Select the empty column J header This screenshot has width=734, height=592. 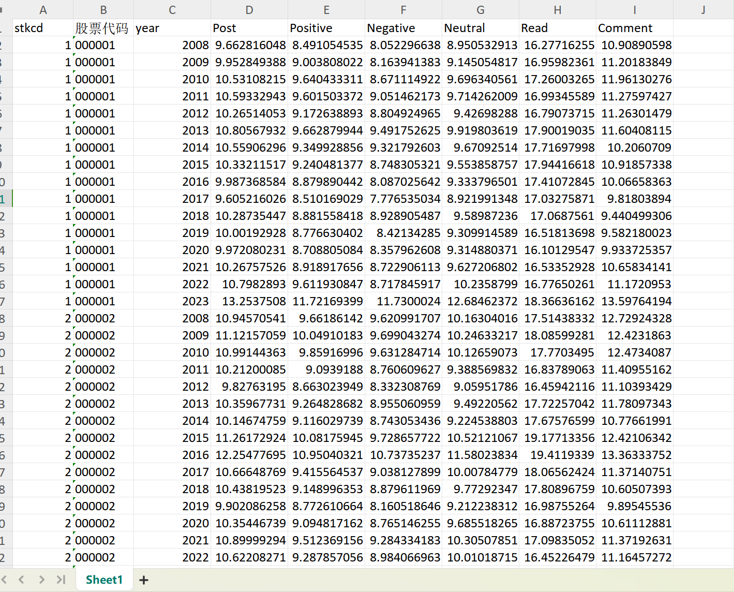[x=703, y=10]
